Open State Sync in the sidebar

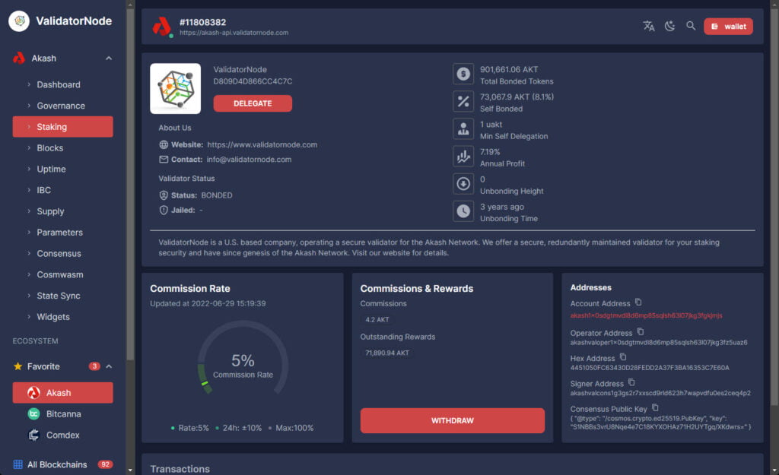(62, 296)
